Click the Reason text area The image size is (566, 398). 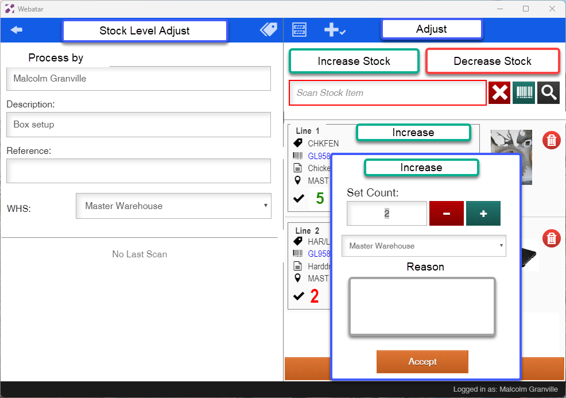(422, 307)
